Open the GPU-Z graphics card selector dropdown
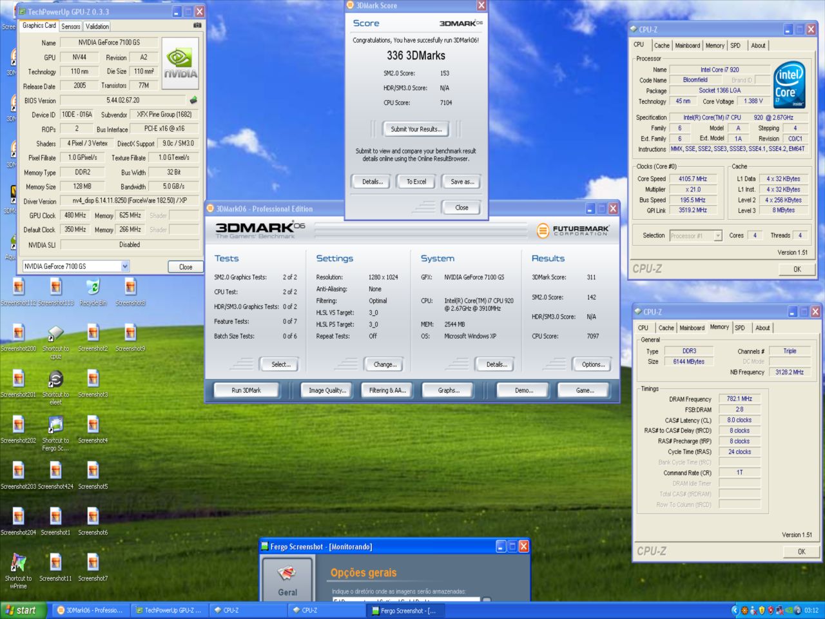 (x=125, y=266)
